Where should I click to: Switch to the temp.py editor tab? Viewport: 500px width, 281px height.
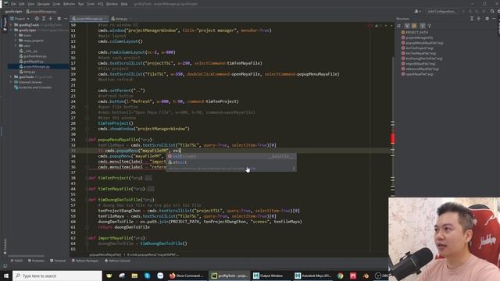pyautogui.click(x=121, y=19)
